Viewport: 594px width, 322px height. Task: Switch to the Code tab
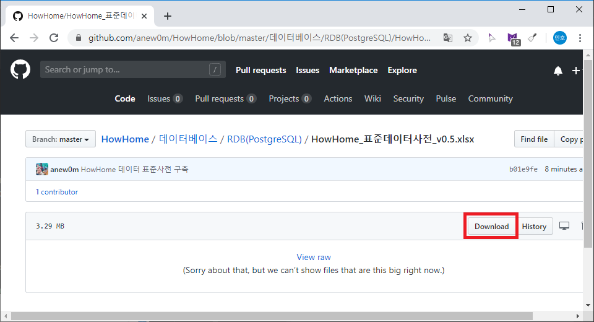coord(125,98)
